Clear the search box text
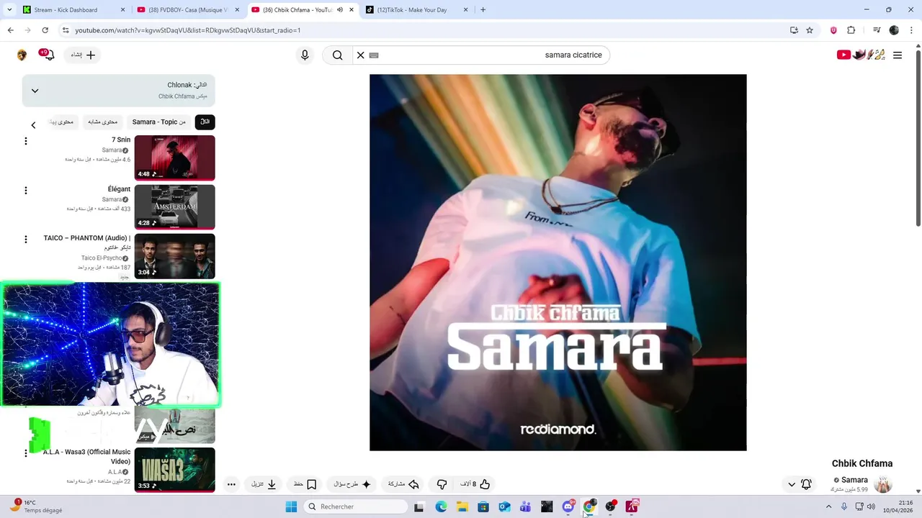 360,55
